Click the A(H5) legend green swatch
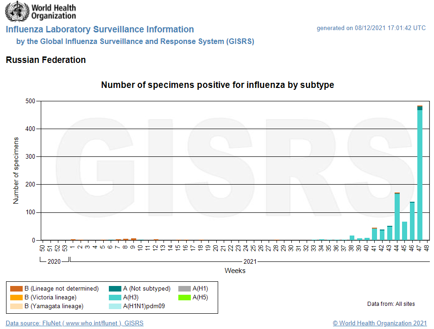Image resolution: width=434 pixels, height=329 pixels. [185, 298]
